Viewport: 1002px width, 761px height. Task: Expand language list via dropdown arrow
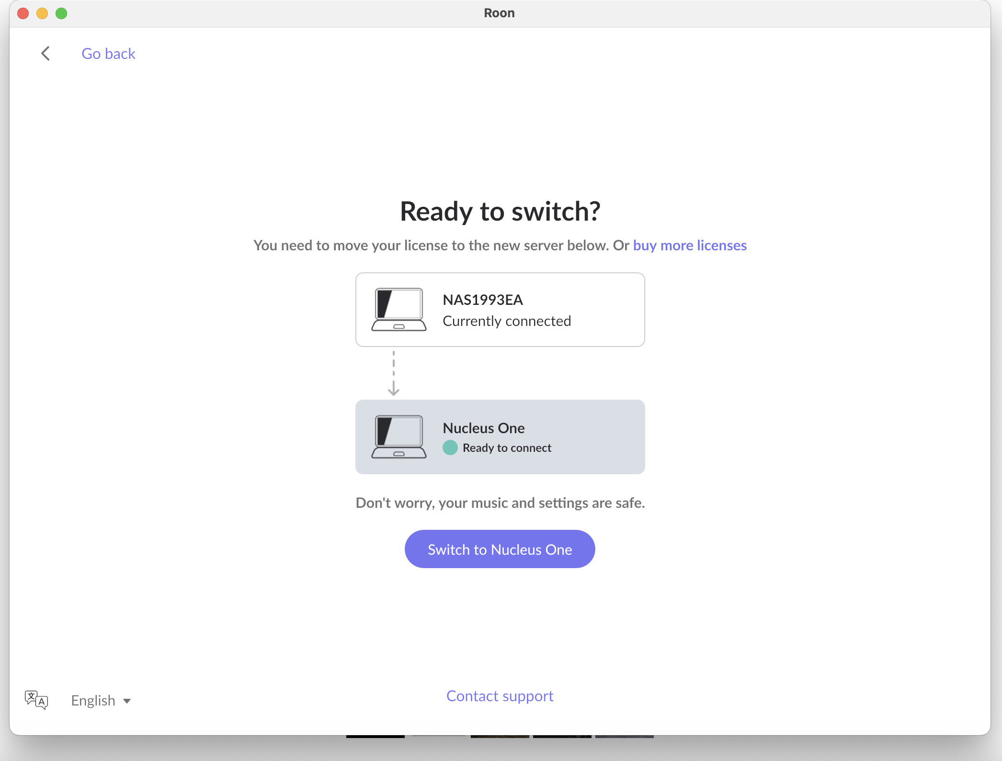point(127,701)
